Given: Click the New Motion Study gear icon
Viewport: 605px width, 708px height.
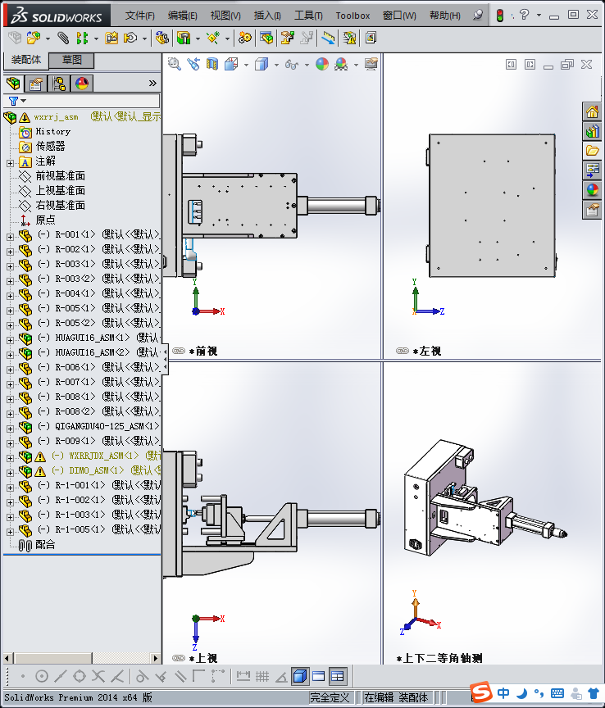Looking at the screenshot, I should 245,38.
